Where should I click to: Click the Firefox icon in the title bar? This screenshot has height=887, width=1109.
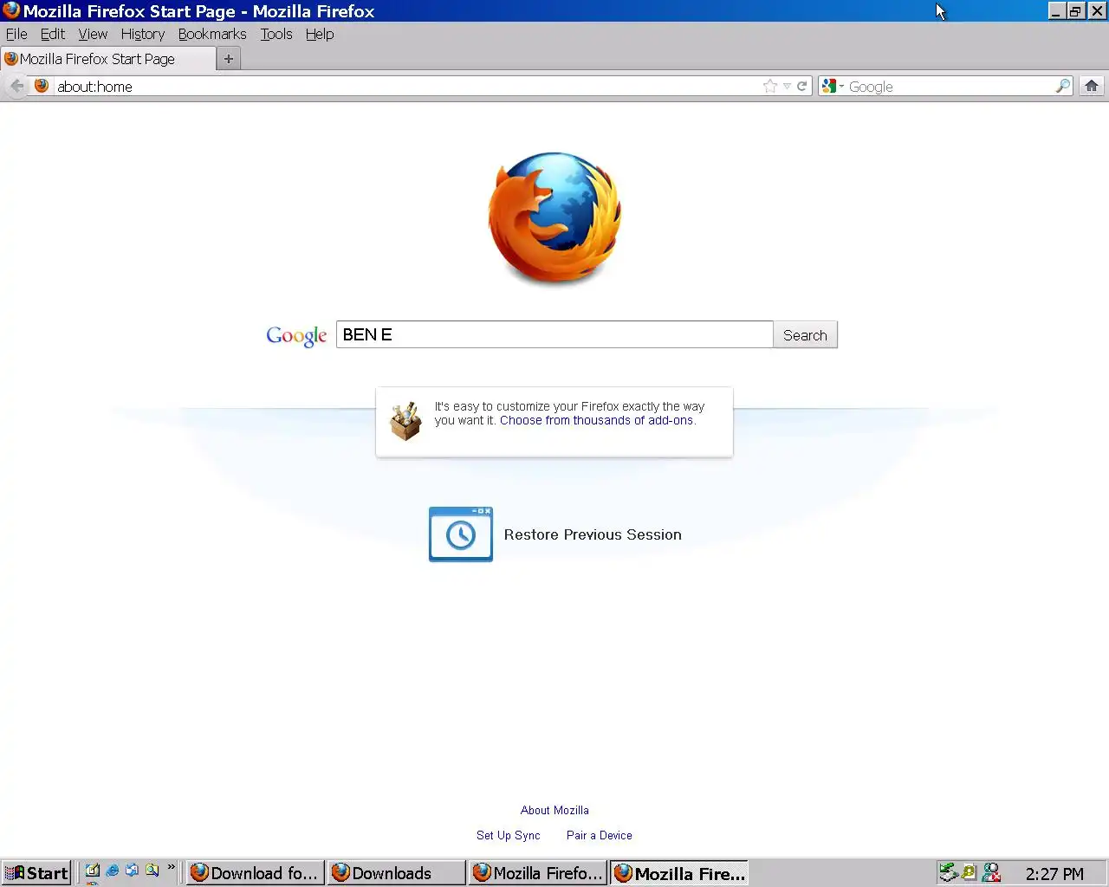[11, 10]
